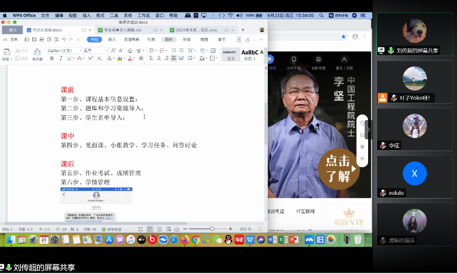Viewport: 457px width, 274px height.
Task: Click the Bold formatting icon
Action: [52, 58]
